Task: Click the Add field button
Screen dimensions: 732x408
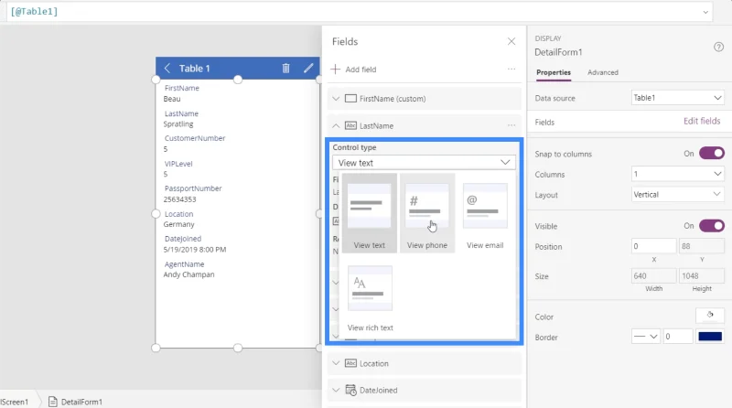Action: 353,70
